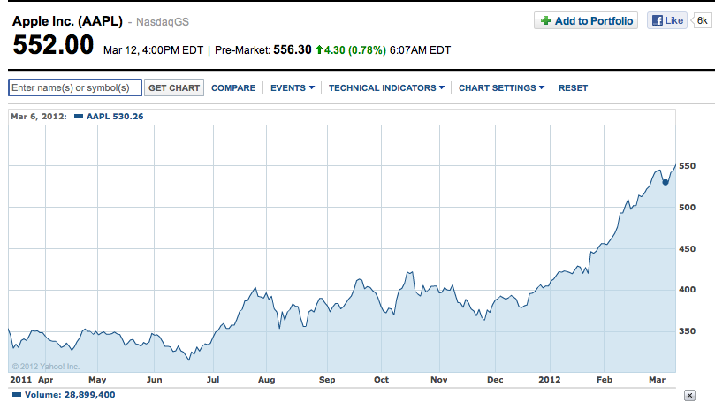Open the COMPARE option
Screen dimensions: 715x402
point(233,88)
